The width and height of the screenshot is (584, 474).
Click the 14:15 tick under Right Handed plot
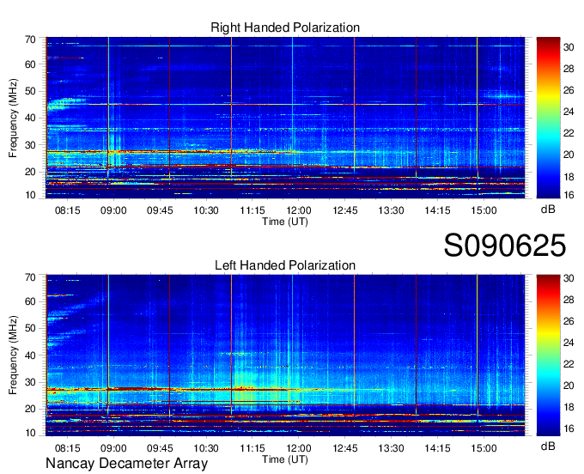[437, 210]
